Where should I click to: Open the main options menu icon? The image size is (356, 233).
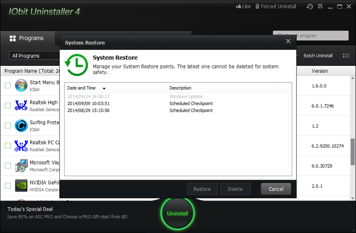coord(320,7)
